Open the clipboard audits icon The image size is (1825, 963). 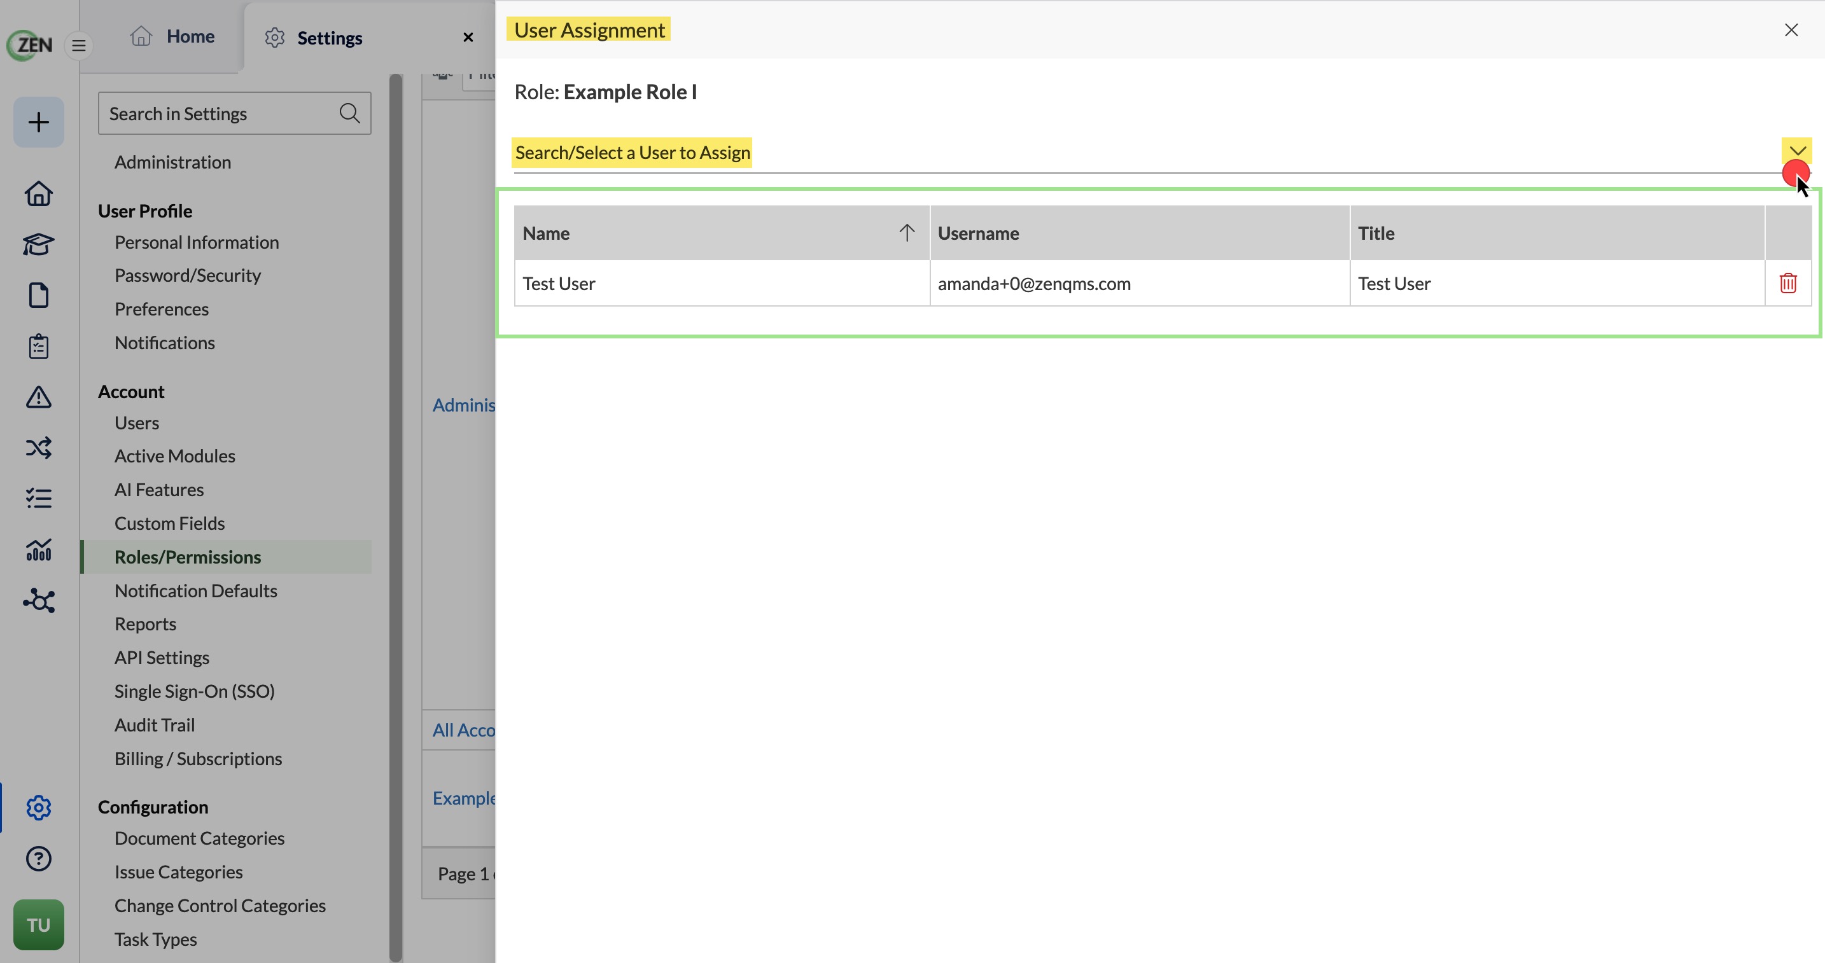pyautogui.click(x=38, y=346)
